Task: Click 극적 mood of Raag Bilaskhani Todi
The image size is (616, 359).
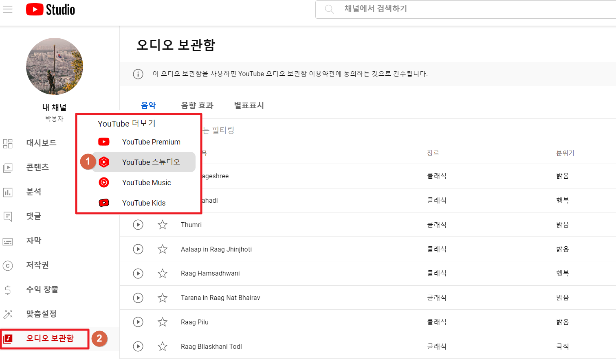Action: pos(563,346)
